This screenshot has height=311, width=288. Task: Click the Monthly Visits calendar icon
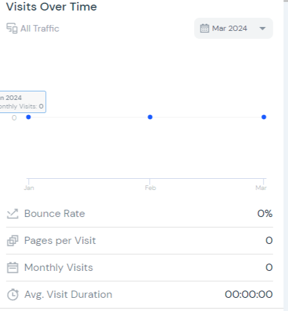pos(12,268)
